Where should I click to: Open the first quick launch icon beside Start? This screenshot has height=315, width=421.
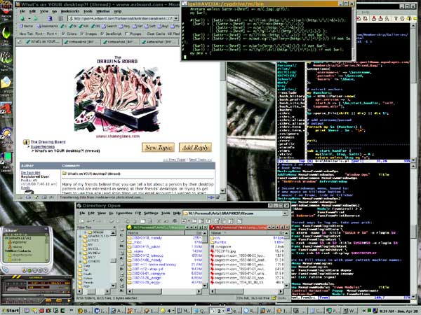(x=27, y=311)
